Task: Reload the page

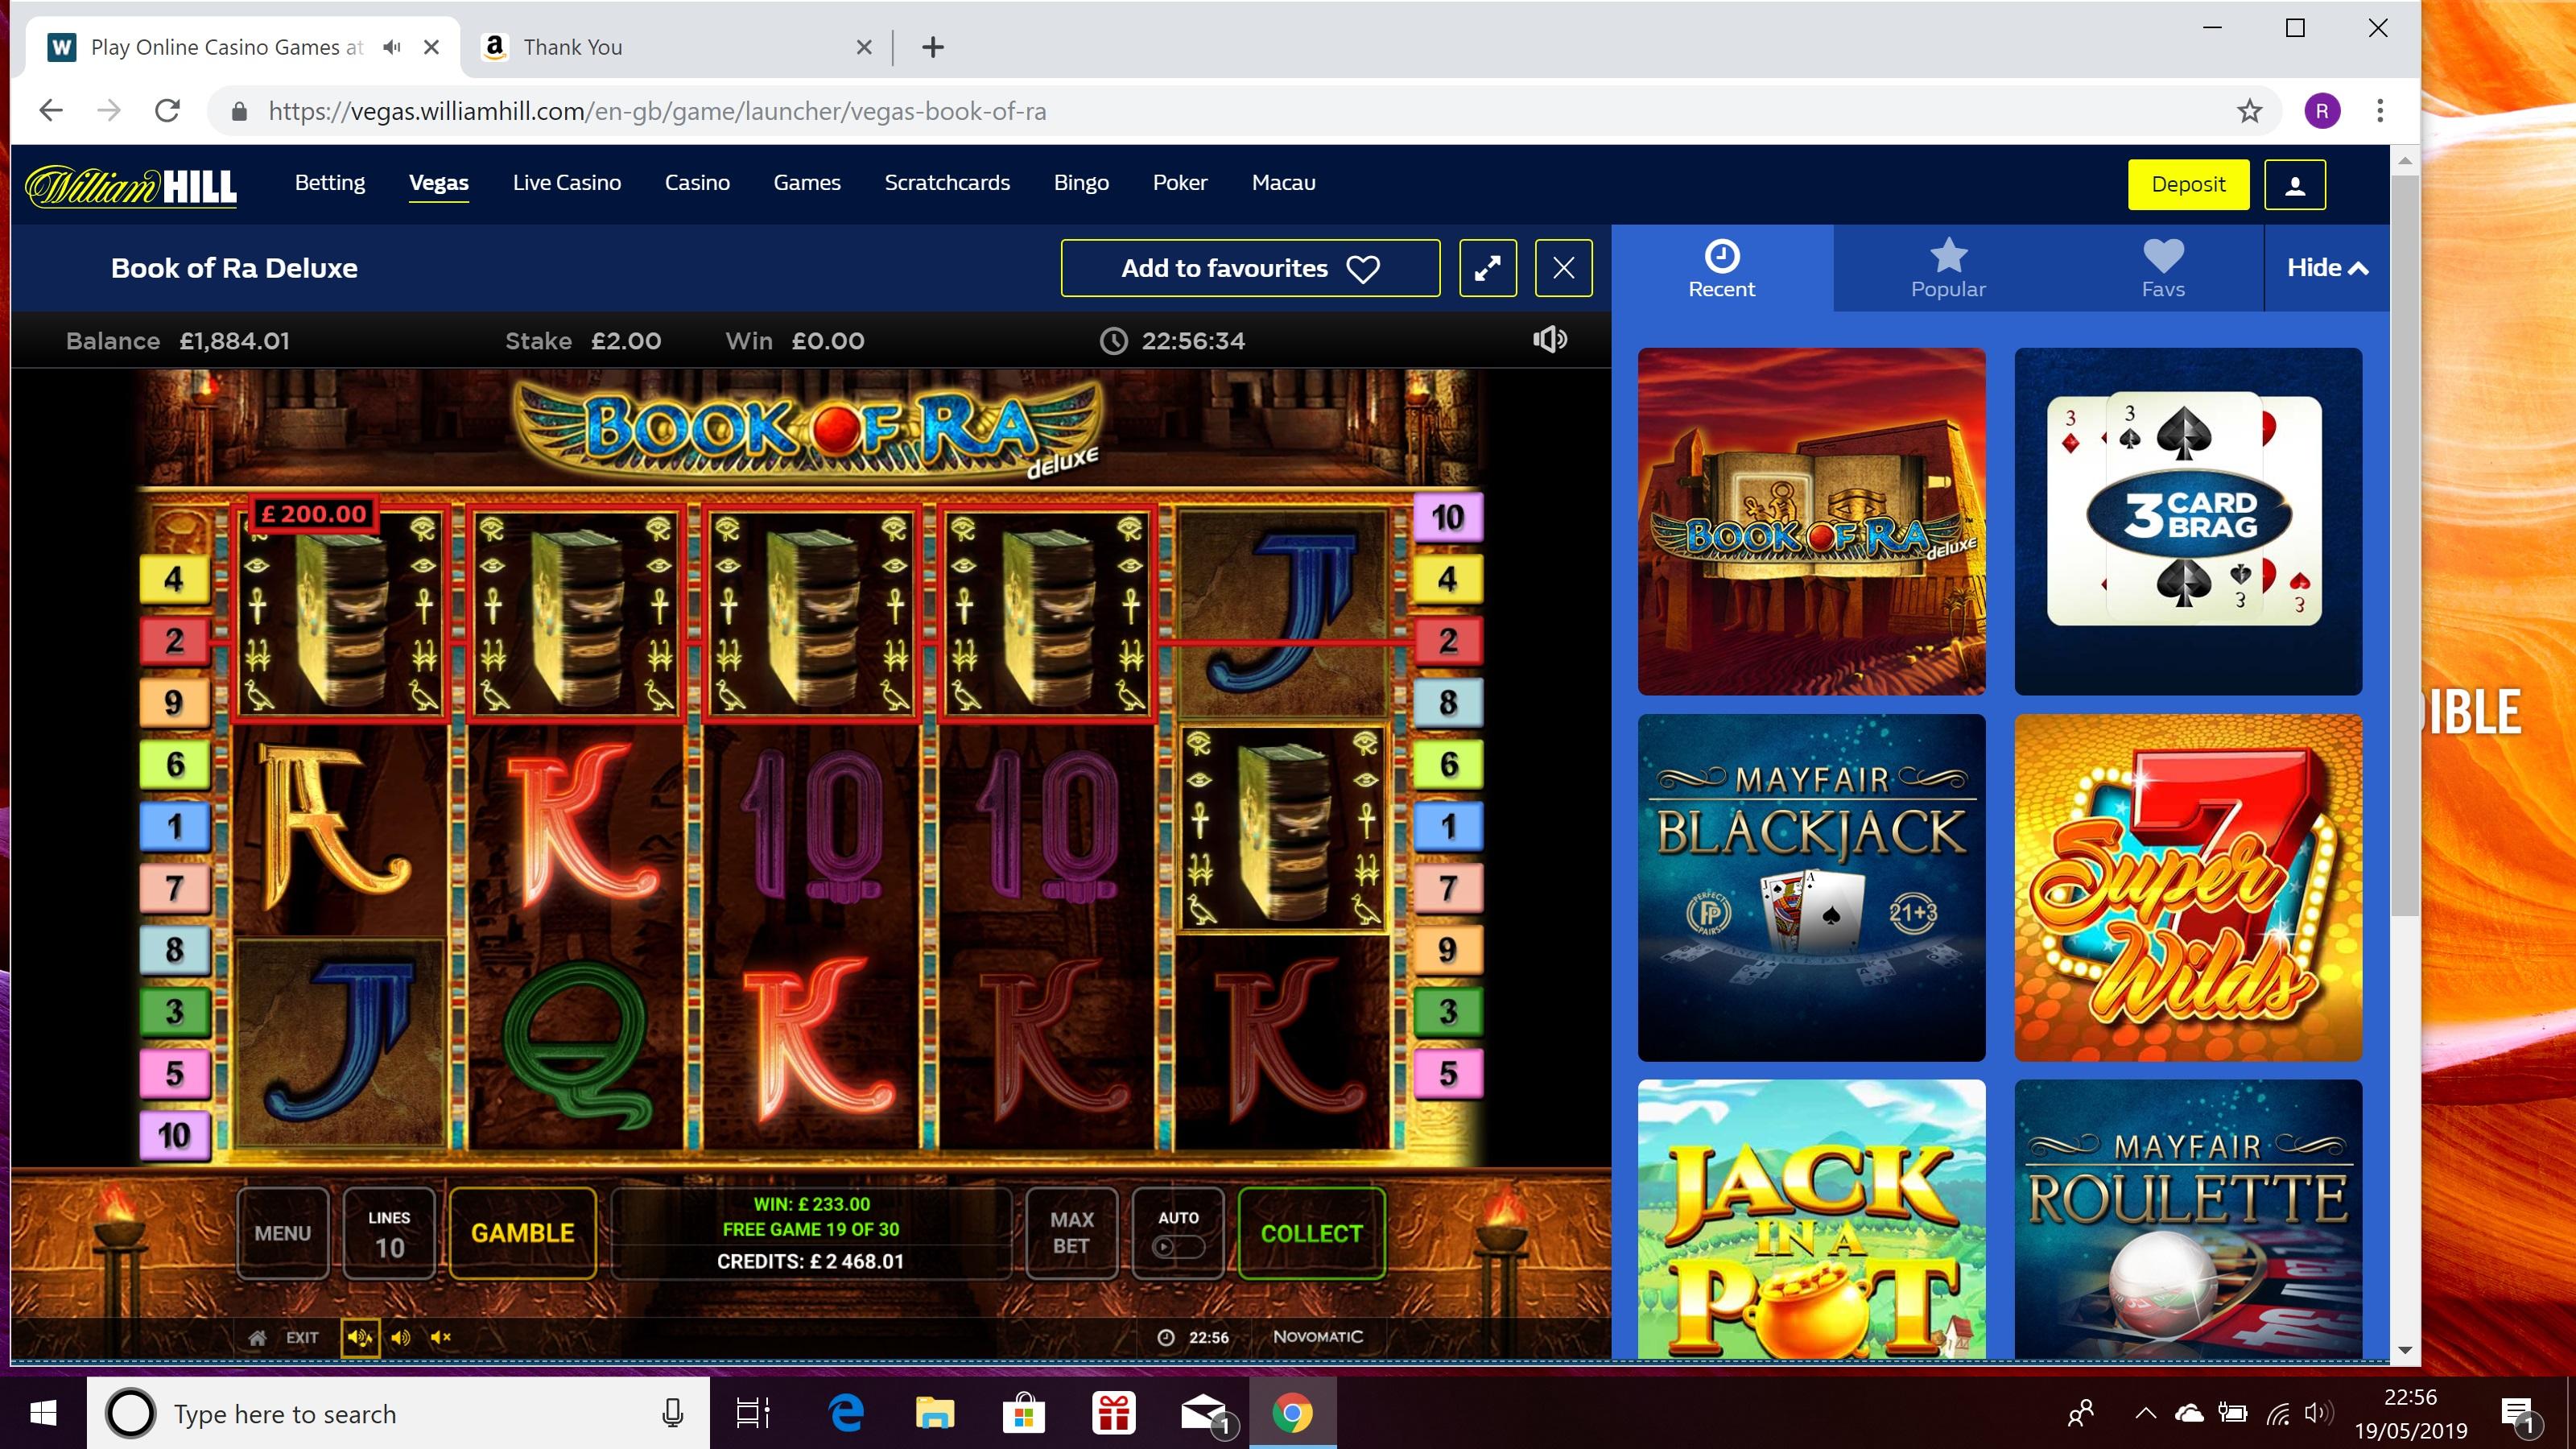Action: pos(168,111)
